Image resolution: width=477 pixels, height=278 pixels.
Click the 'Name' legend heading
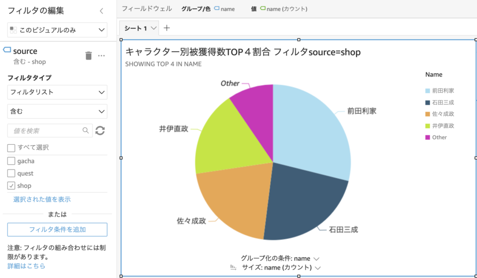tap(434, 75)
